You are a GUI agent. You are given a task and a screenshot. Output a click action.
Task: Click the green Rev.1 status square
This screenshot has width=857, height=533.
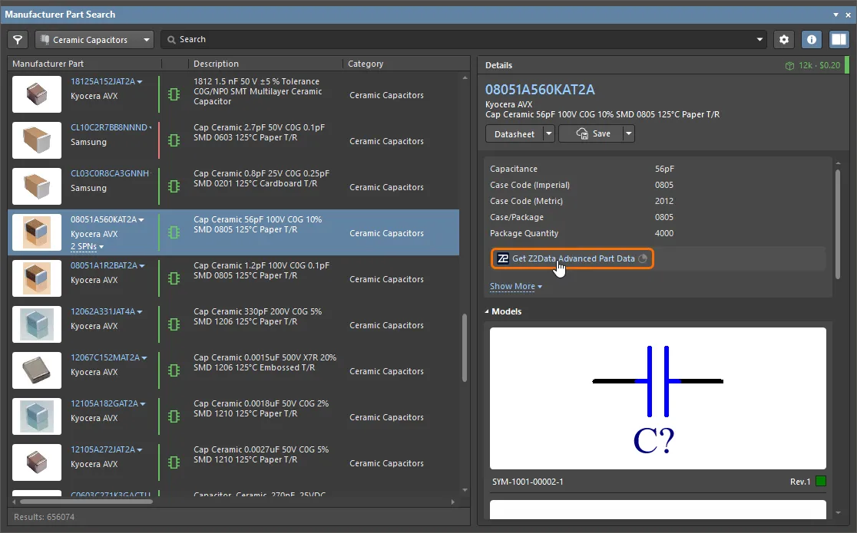(x=820, y=482)
